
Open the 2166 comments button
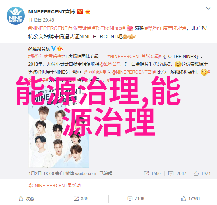click(x=136, y=199)
